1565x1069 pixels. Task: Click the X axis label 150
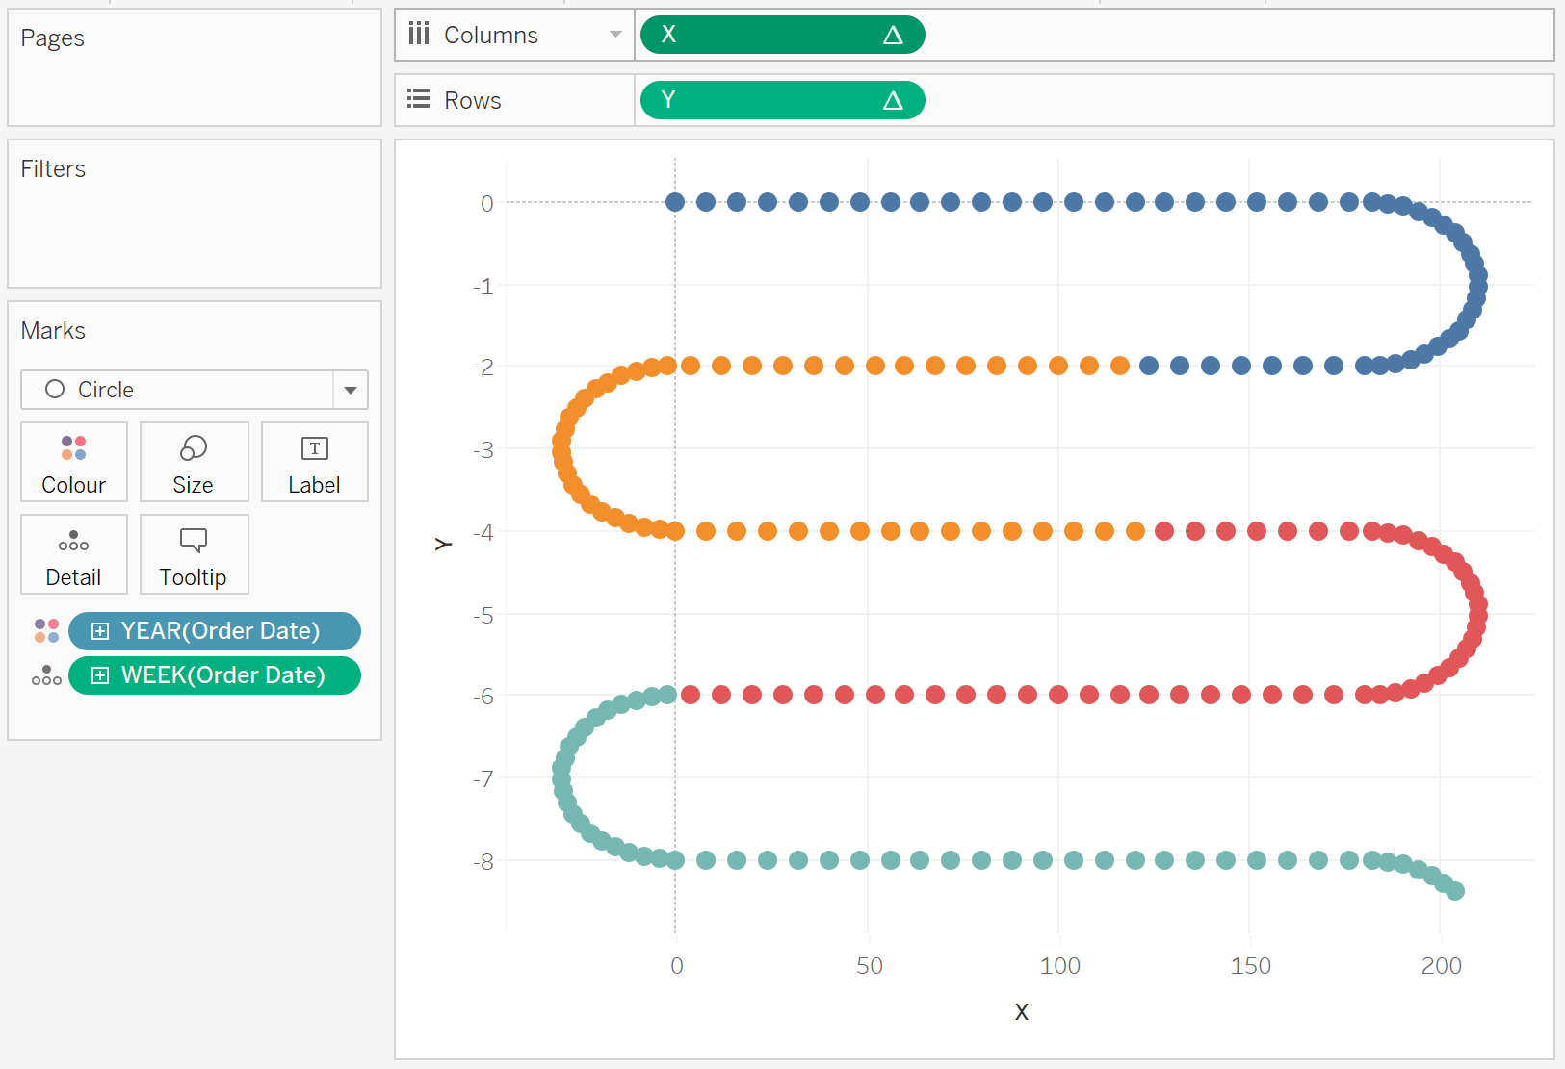click(x=1250, y=966)
